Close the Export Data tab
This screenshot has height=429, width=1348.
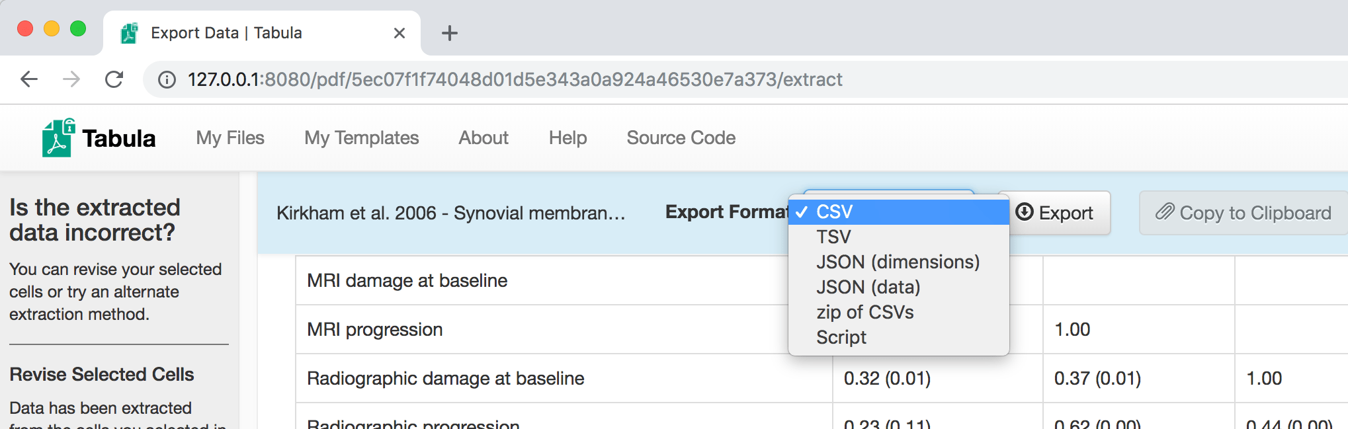pyautogui.click(x=400, y=33)
